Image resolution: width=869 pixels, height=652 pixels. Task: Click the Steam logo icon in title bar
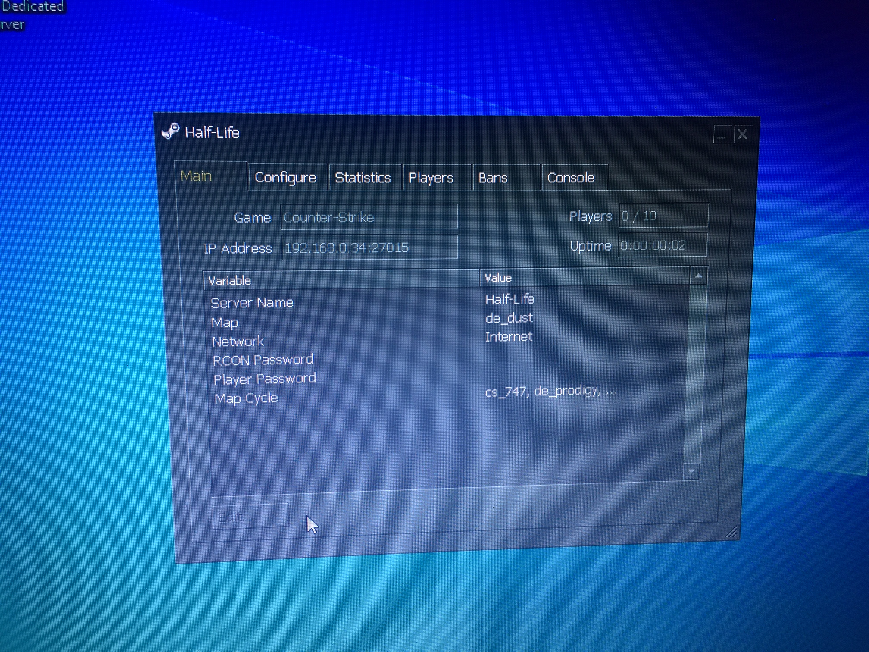(170, 131)
